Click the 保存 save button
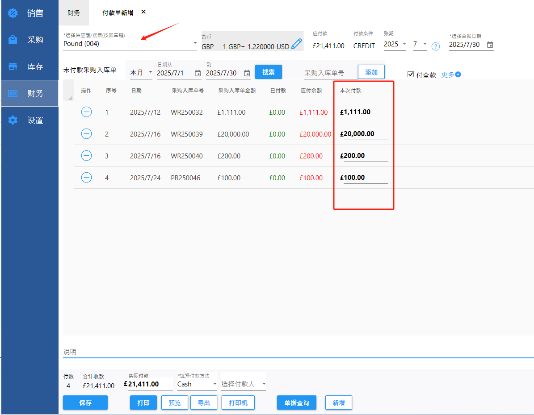The height and width of the screenshot is (415, 534). pyautogui.click(x=85, y=403)
